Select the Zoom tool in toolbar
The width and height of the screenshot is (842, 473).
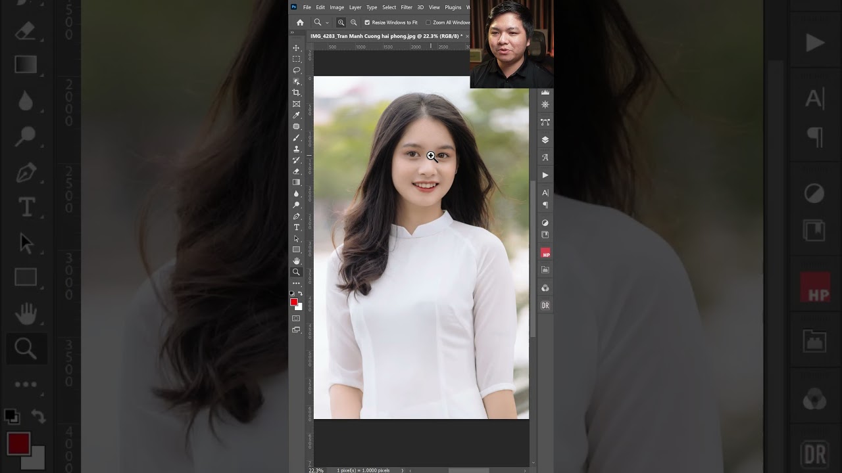coord(296,272)
